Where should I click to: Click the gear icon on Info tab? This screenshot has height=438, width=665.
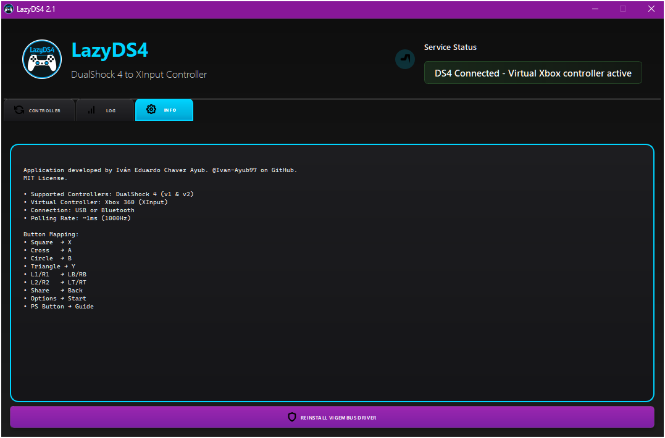coord(151,110)
